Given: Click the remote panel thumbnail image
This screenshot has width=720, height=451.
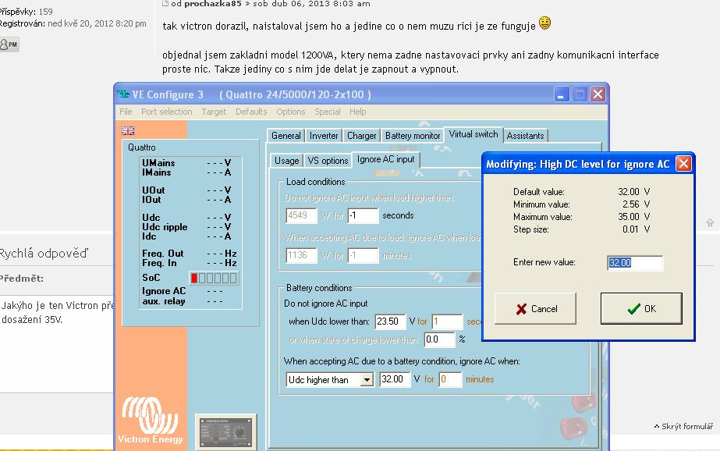Looking at the screenshot, I should pyautogui.click(x=226, y=432).
